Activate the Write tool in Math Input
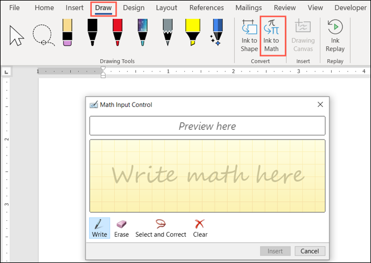Image resolution: width=371 pixels, height=263 pixels. pos(99,228)
